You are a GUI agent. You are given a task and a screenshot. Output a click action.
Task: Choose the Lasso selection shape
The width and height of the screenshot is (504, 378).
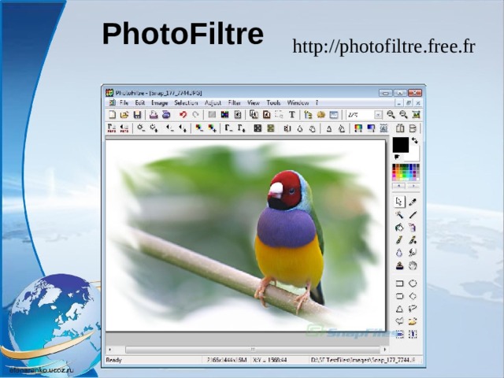coord(413,309)
